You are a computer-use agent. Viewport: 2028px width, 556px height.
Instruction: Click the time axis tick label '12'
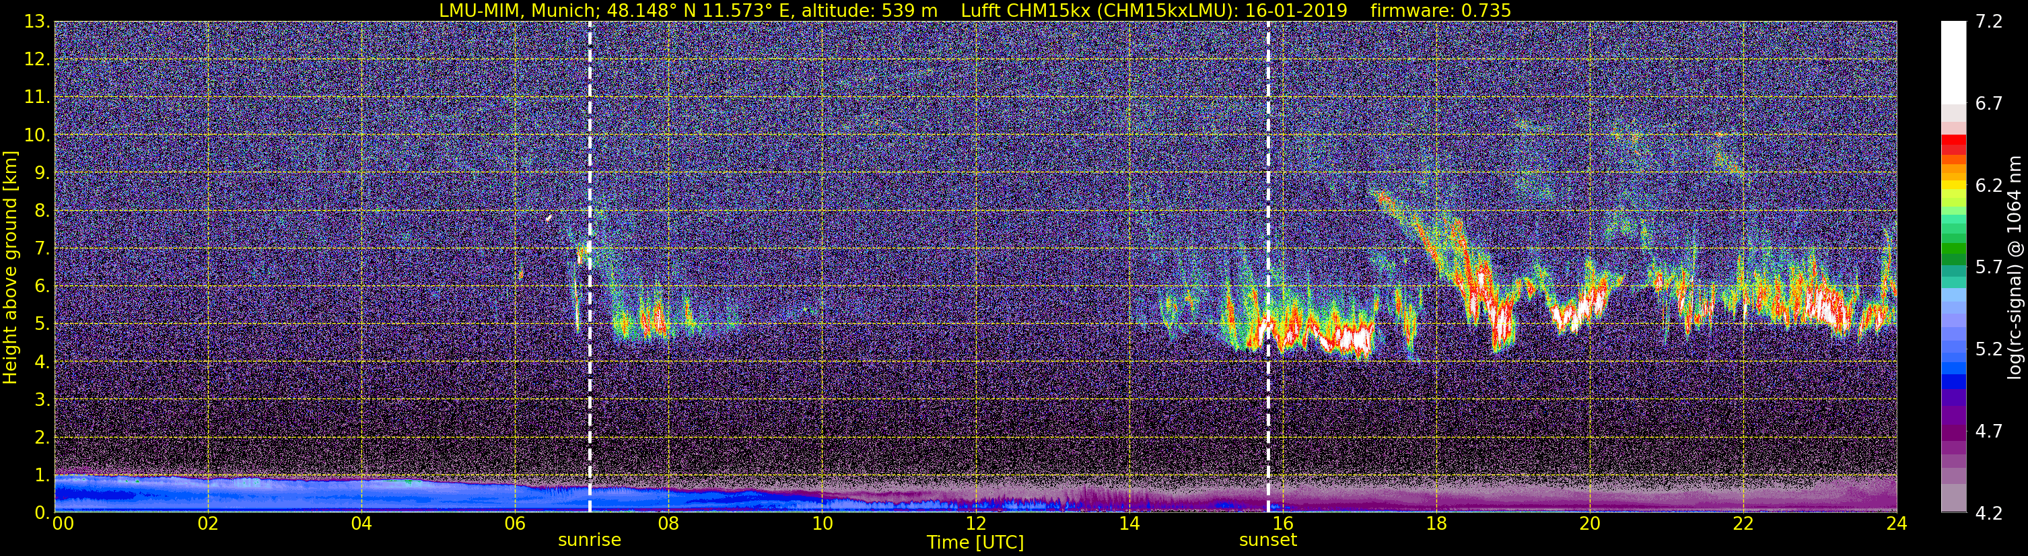click(975, 524)
